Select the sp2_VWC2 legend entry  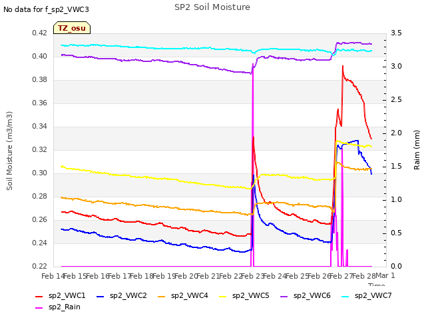point(121,295)
